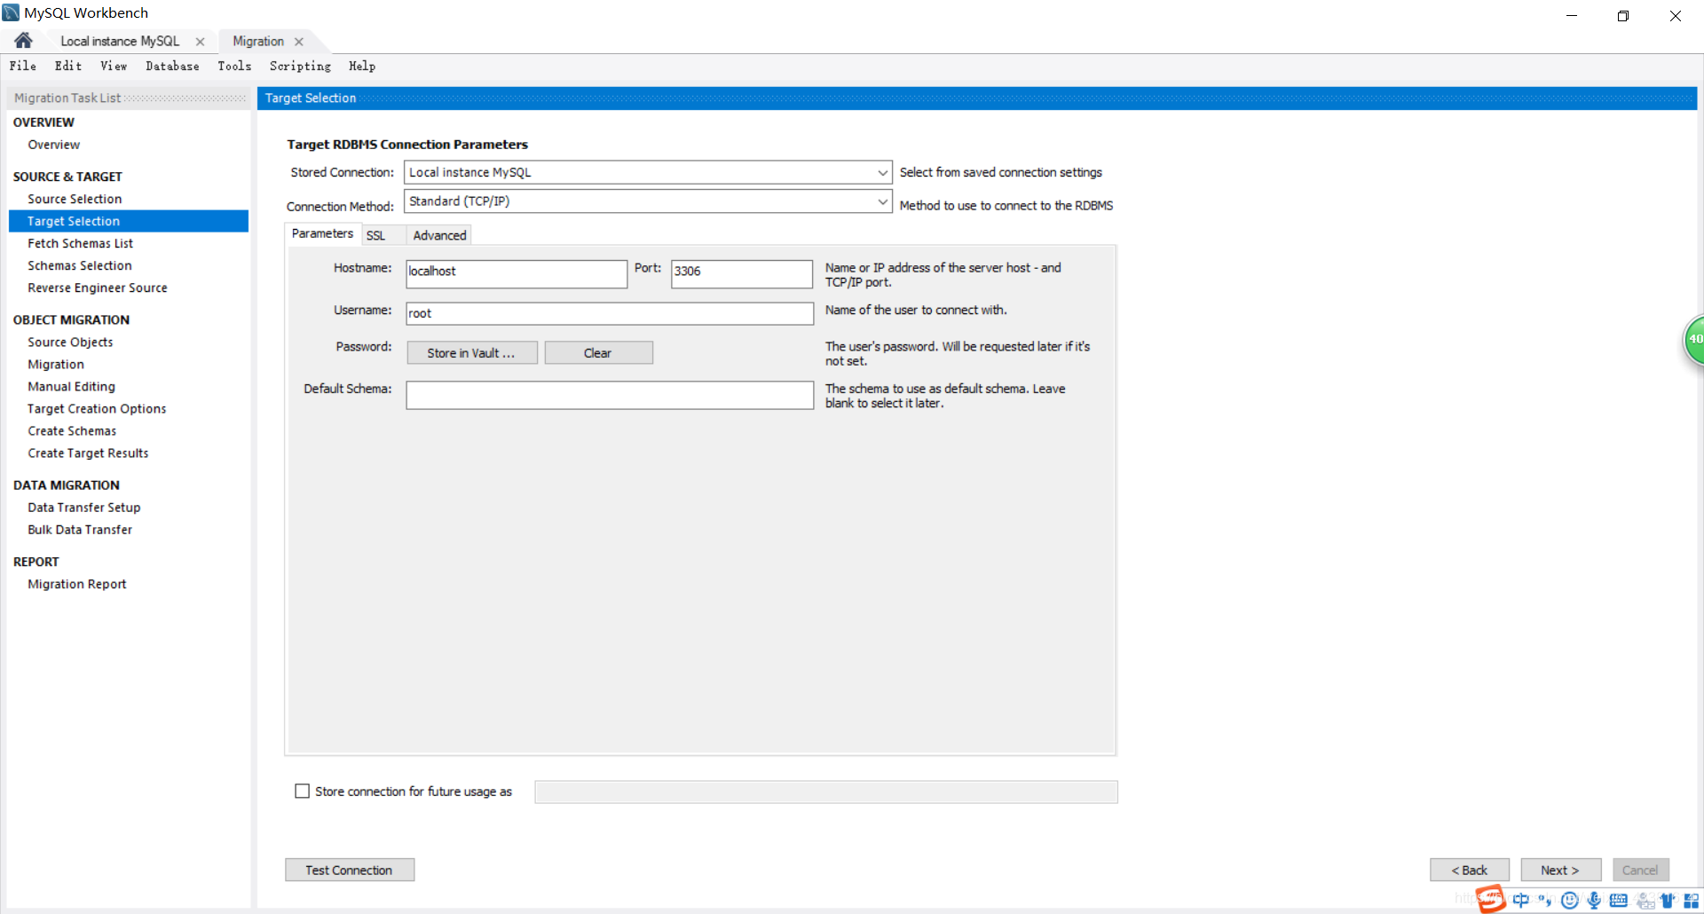Open the File menu
The height and width of the screenshot is (914, 1704).
pos(23,66)
